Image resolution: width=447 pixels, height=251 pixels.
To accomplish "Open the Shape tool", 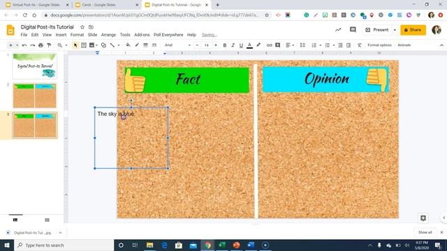I will tap(103, 45).
